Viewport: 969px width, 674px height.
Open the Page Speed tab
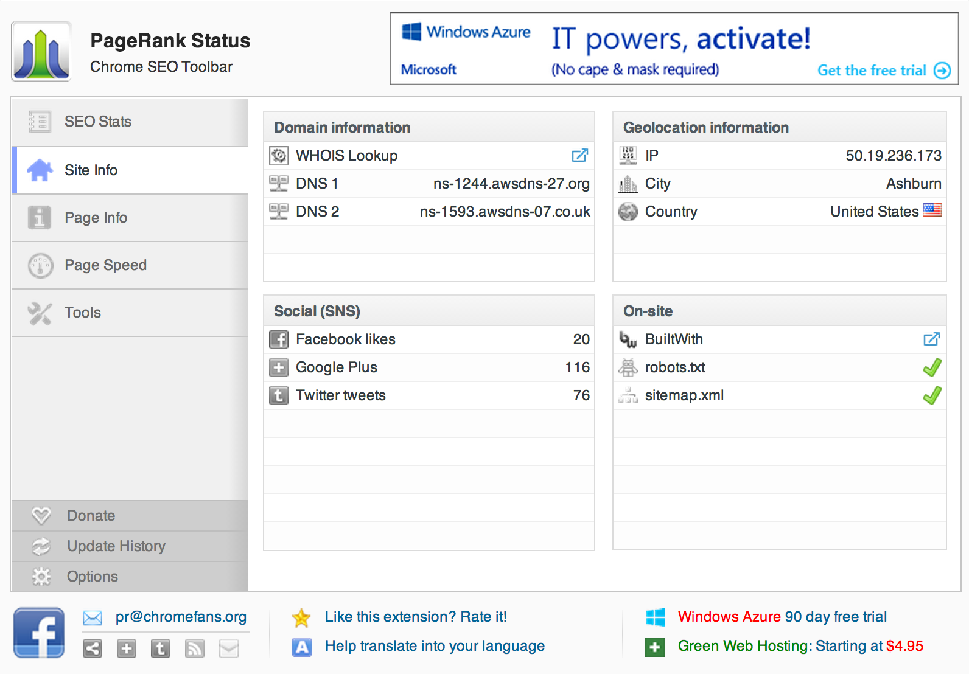130,265
